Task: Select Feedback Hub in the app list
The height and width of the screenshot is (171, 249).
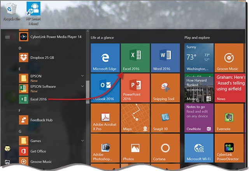Action: point(41,120)
